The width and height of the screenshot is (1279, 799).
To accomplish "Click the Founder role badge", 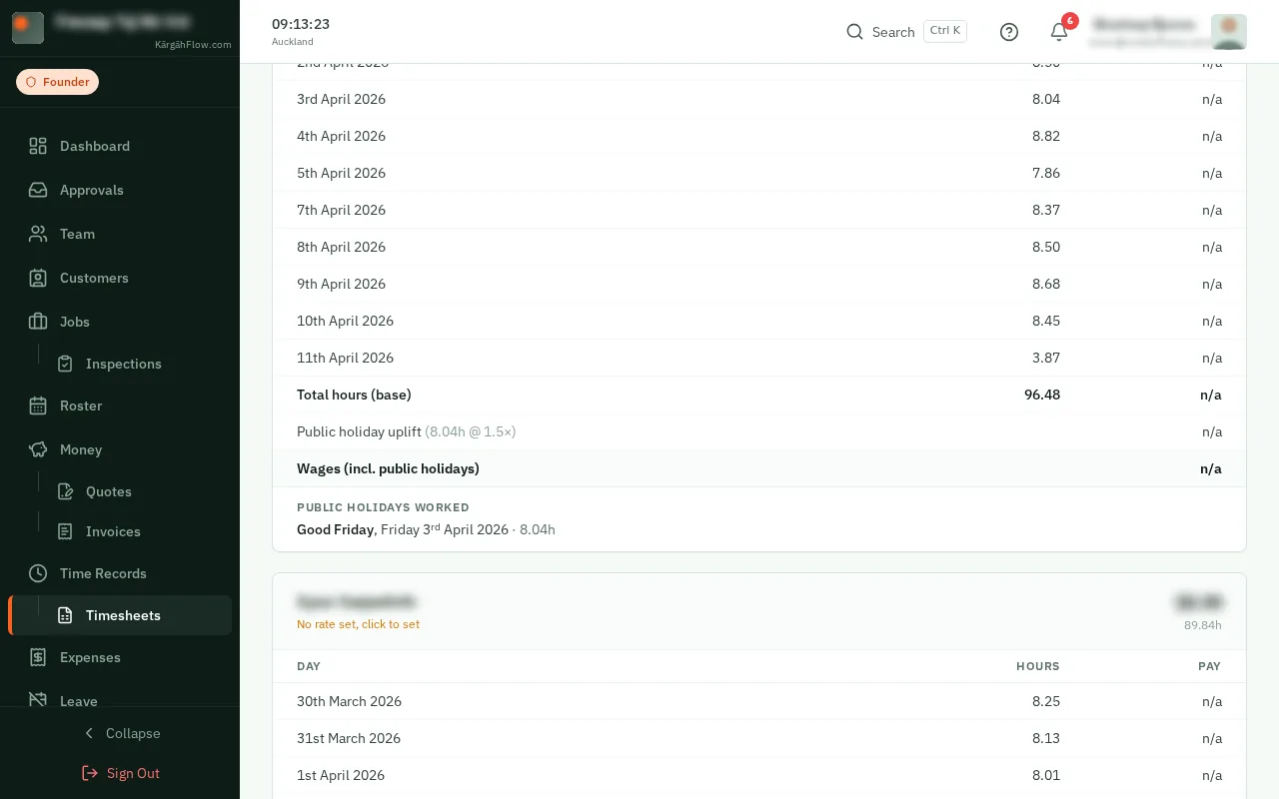I will click(x=57, y=82).
